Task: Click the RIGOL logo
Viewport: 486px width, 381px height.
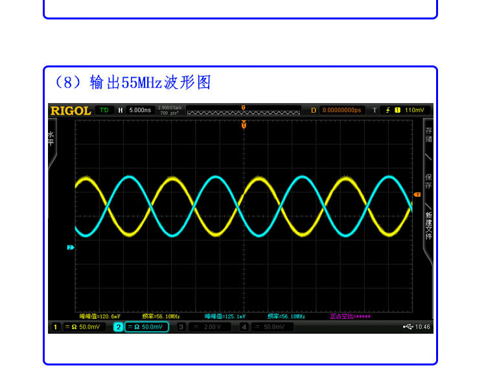Action: 71,110
